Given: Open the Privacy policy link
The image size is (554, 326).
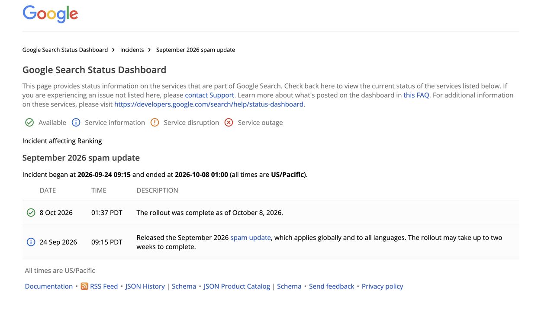Looking at the screenshot, I should (382, 286).
